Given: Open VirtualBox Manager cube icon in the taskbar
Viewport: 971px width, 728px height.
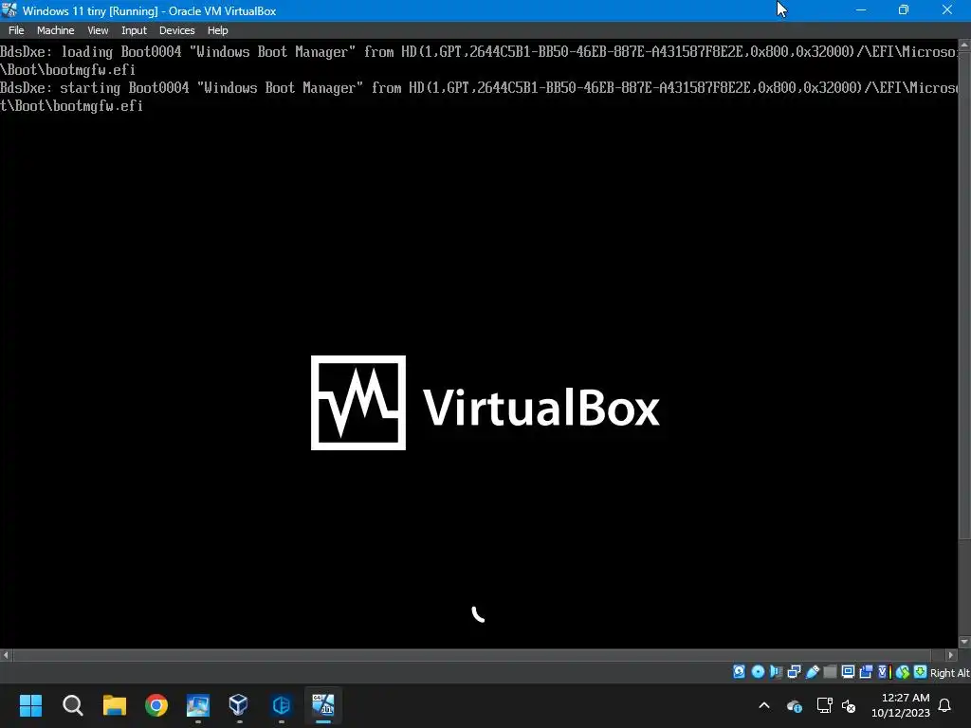Looking at the screenshot, I should [239, 705].
